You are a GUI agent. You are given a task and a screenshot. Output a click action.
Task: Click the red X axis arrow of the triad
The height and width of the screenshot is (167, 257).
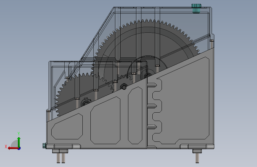click(x=13, y=148)
